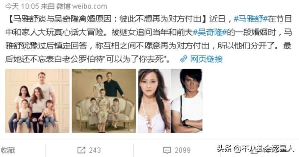The image size is (299, 157).
Task: Open the white T-shirt family photo thumbnail
Action: pos(37,101)
